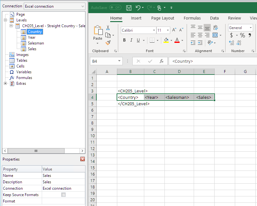Viewport: 257px width, 206px height.
Task: Apply Italic formatting
Action: (x=131, y=40)
